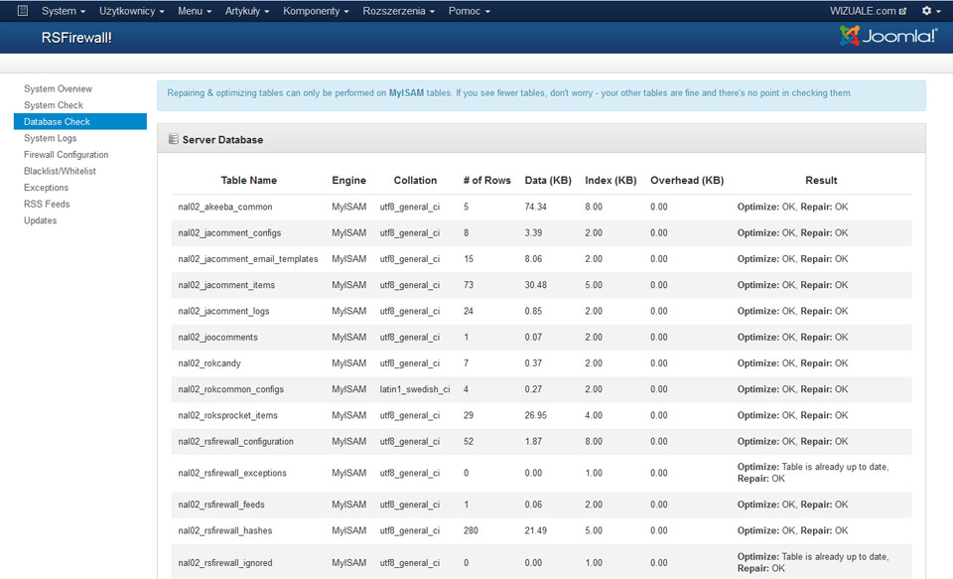Open the settings gear dropdown
Image resolution: width=953 pixels, height=579 pixels.
[930, 11]
